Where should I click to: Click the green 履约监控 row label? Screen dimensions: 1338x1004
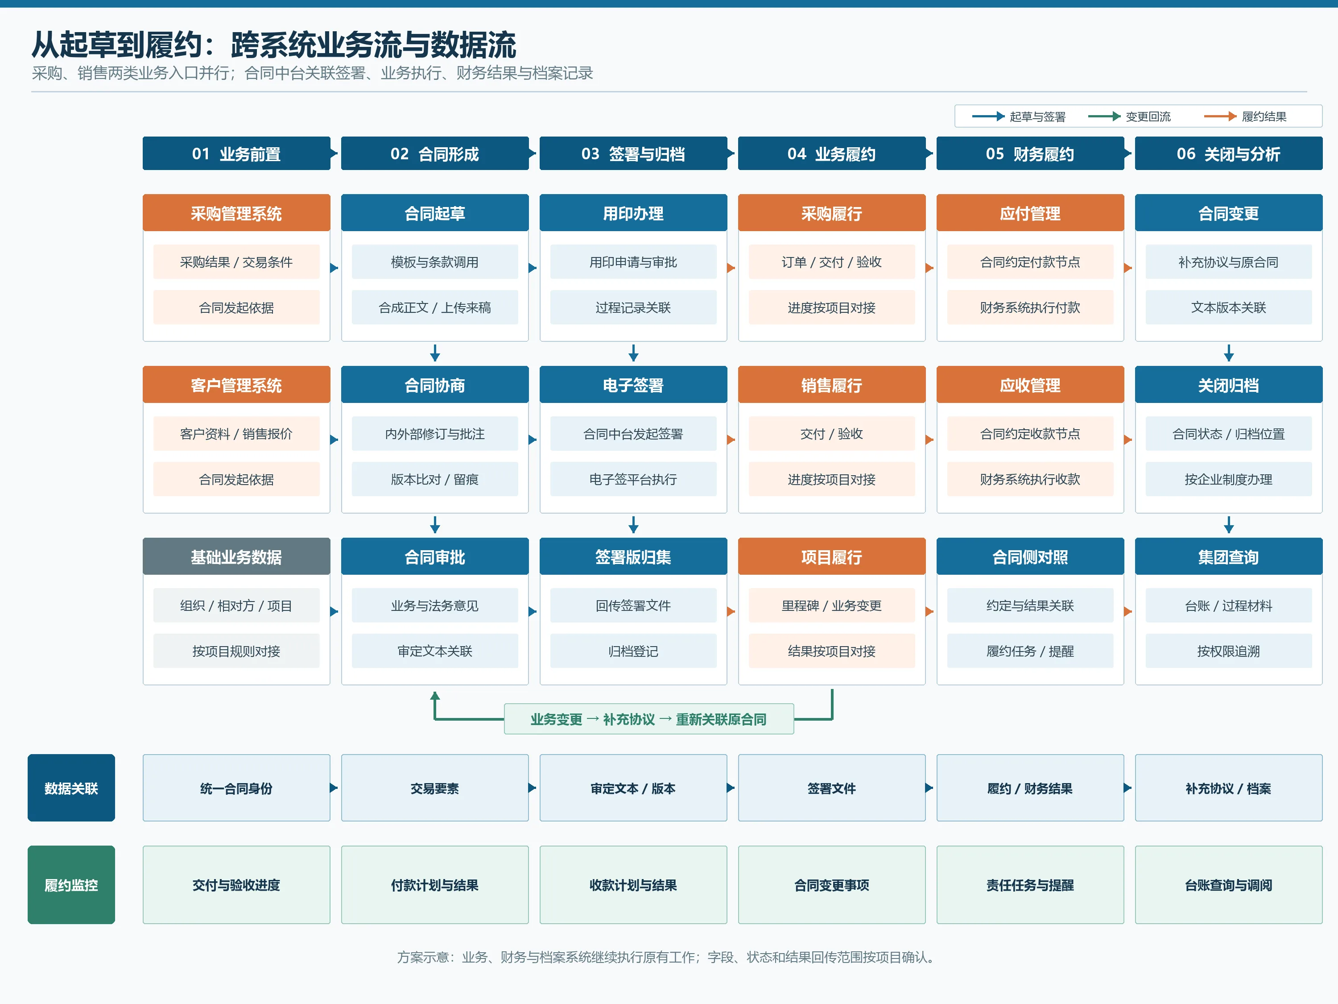pos(71,885)
